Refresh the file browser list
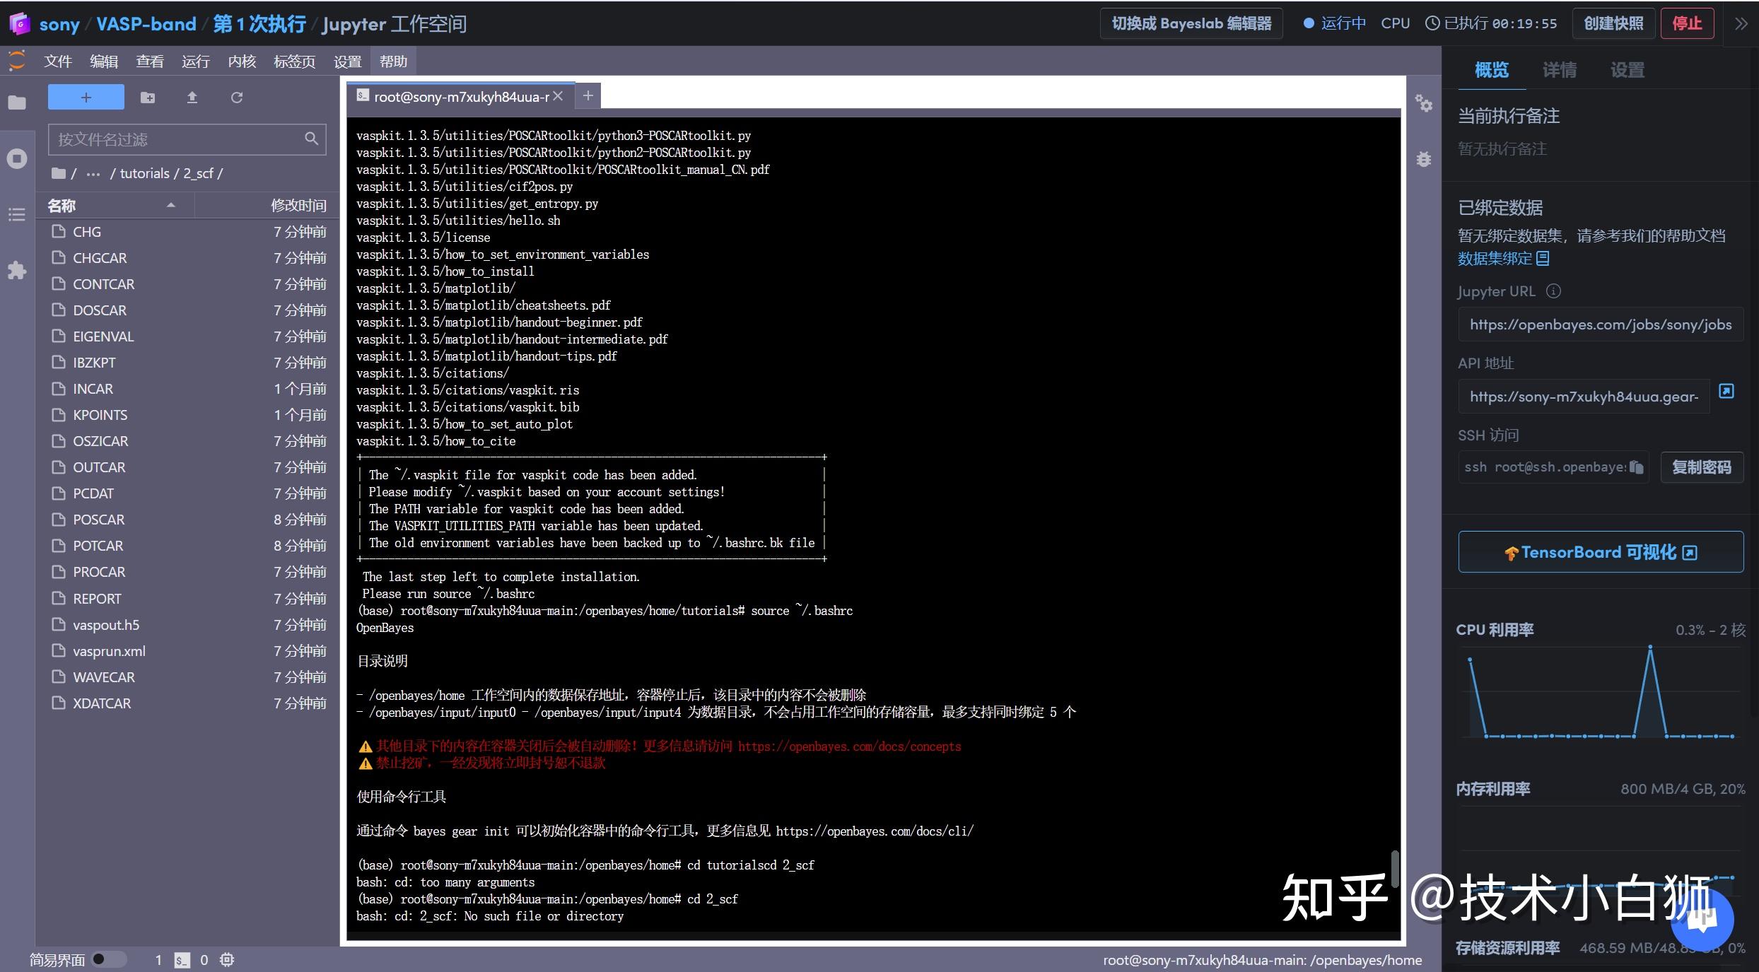This screenshot has width=1759, height=972. coord(237,98)
